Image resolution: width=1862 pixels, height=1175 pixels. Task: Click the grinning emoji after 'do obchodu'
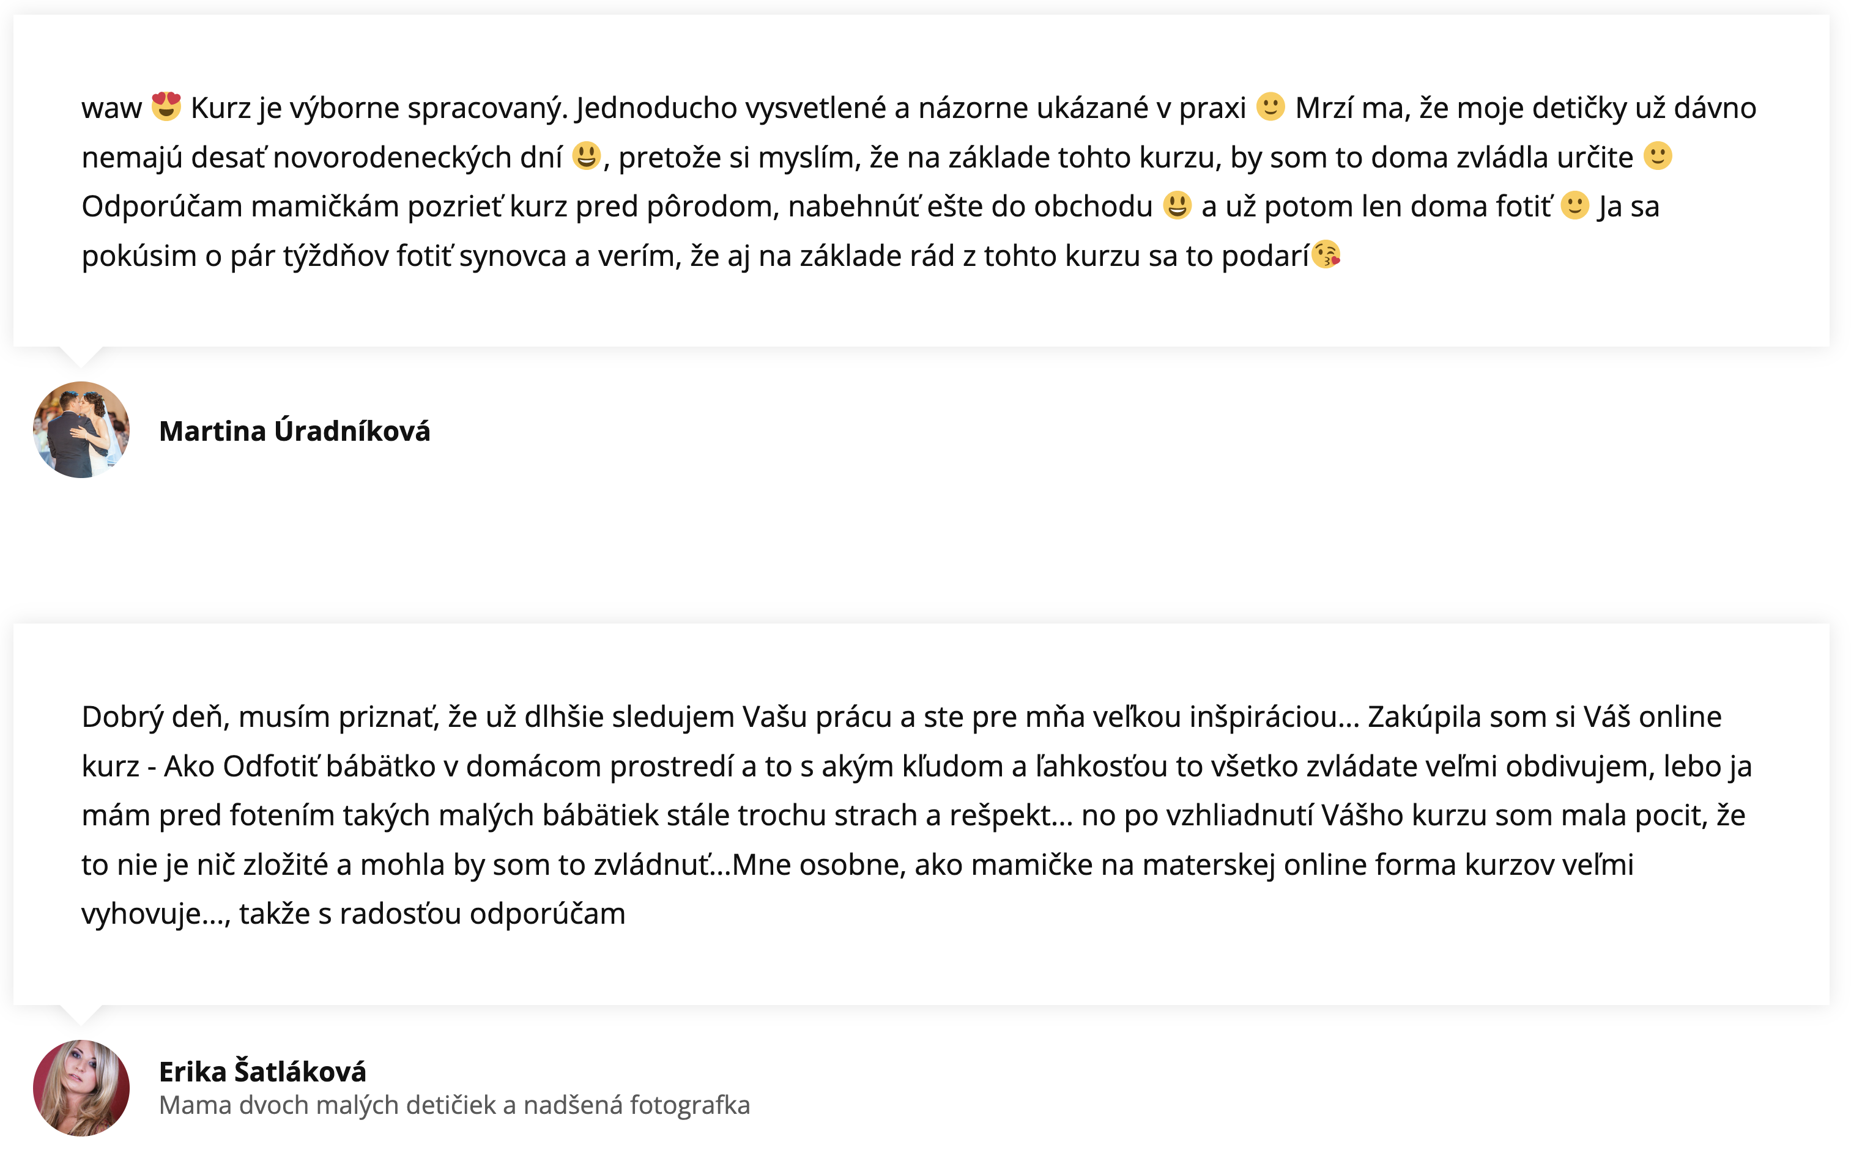(x=1177, y=205)
